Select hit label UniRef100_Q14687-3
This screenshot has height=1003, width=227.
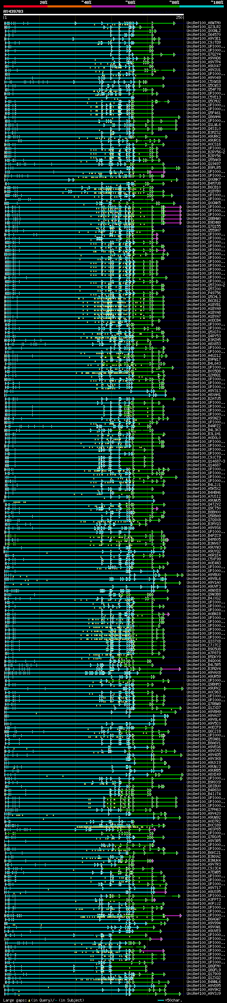tap(206, 461)
